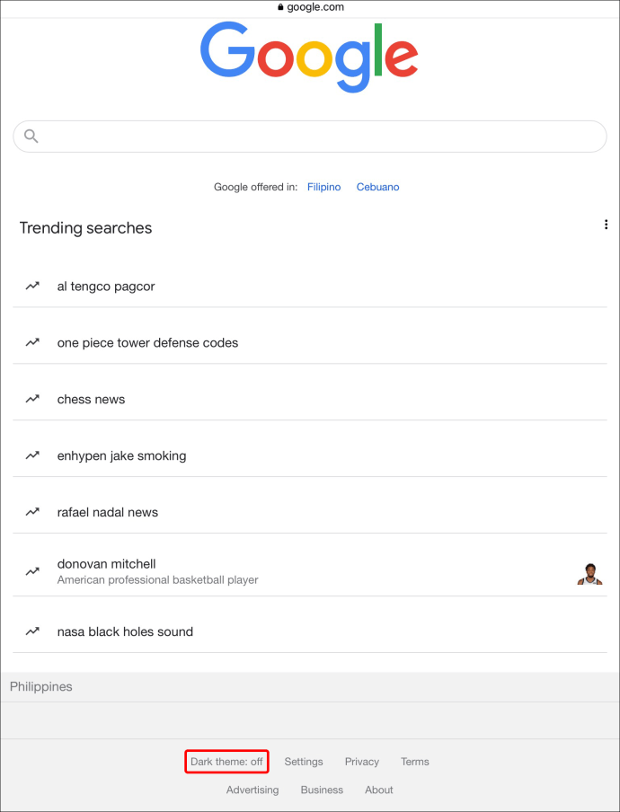This screenshot has height=812, width=620.
Task: Go to the Advertising page
Action: click(252, 790)
